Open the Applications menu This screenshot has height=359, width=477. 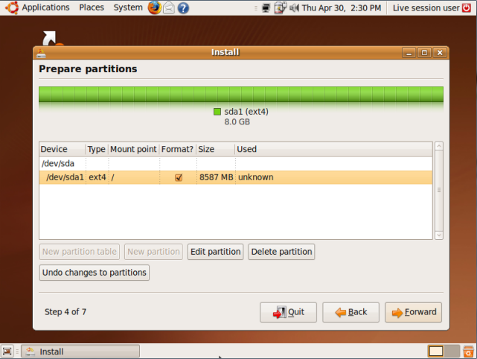pyautogui.click(x=45, y=7)
